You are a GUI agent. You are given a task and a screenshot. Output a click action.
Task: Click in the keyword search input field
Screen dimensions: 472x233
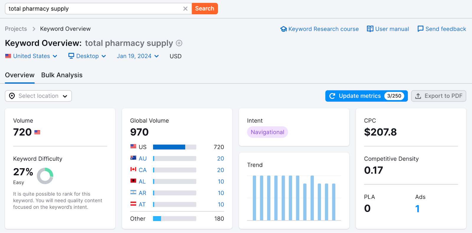click(94, 9)
